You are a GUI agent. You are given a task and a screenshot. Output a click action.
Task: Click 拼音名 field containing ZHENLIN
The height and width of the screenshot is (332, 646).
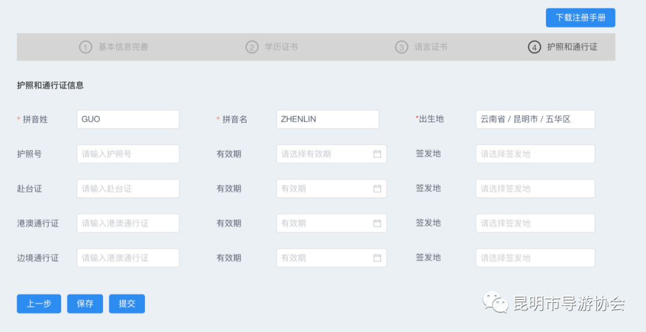[x=327, y=119]
